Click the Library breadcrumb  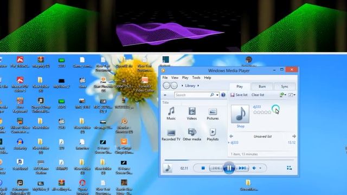(x=190, y=86)
